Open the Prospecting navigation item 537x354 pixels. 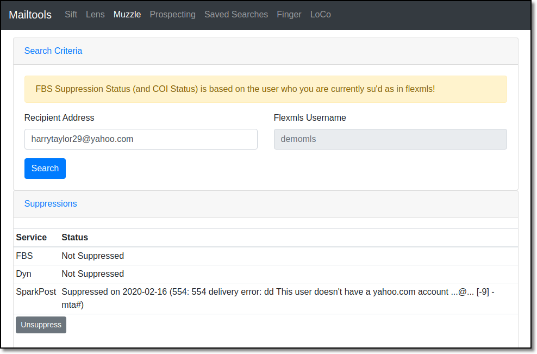[173, 14]
